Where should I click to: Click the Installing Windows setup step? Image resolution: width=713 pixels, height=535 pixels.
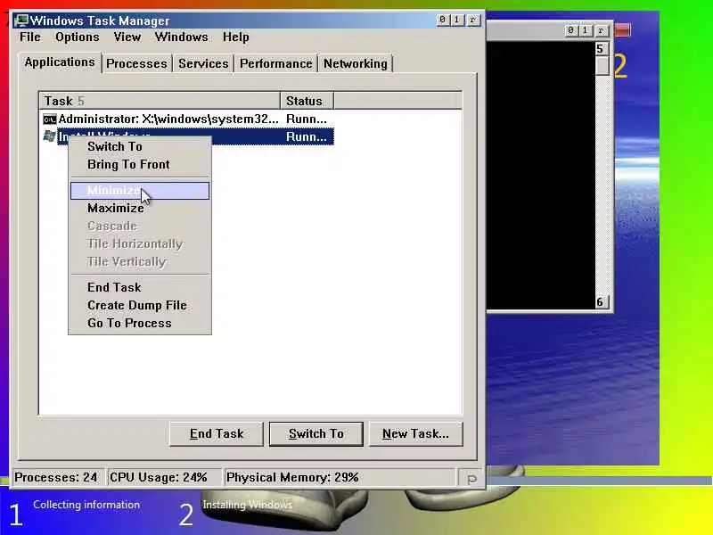(x=248, y=505)
